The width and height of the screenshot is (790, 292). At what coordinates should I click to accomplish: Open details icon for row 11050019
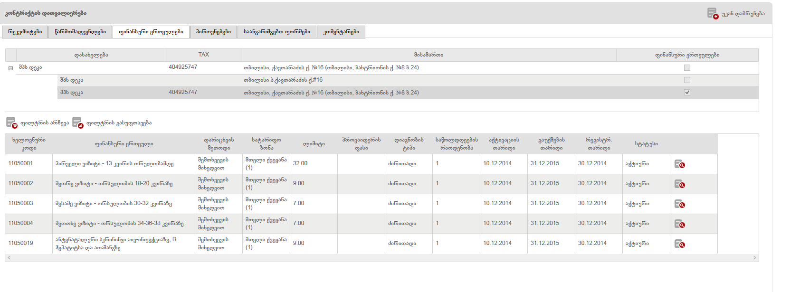pyautogui.click(x=679, y=244)
